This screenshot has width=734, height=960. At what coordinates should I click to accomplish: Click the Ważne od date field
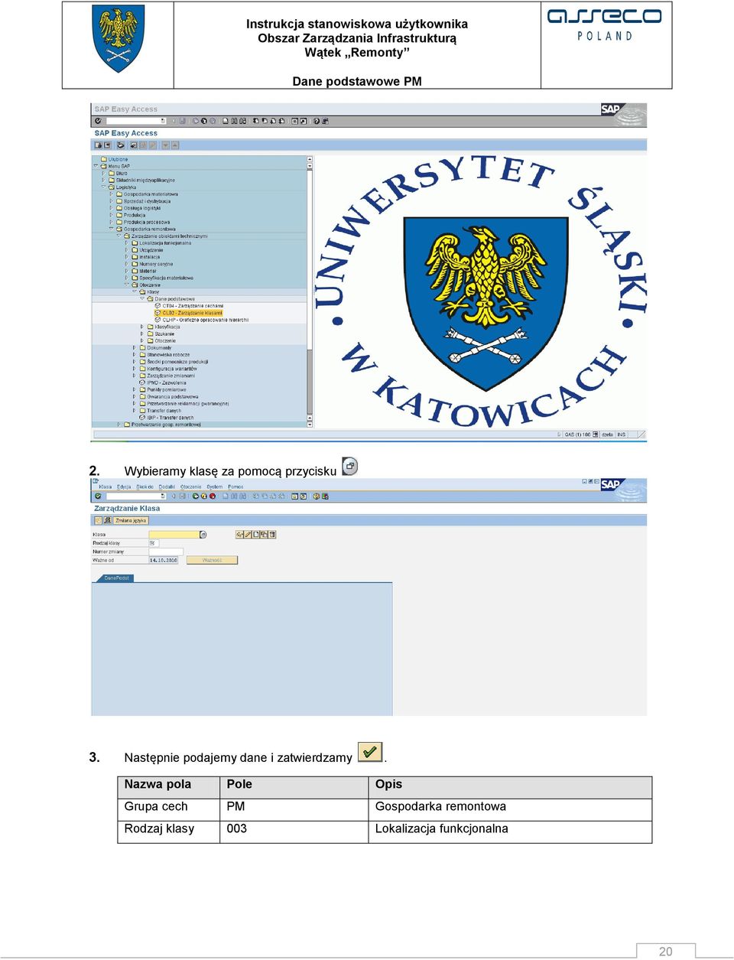[x=164, y=560]
